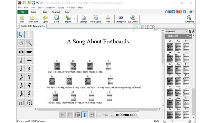Switch to the Notation ribbon tab
212x123 pixels.
tap(56, 12)
